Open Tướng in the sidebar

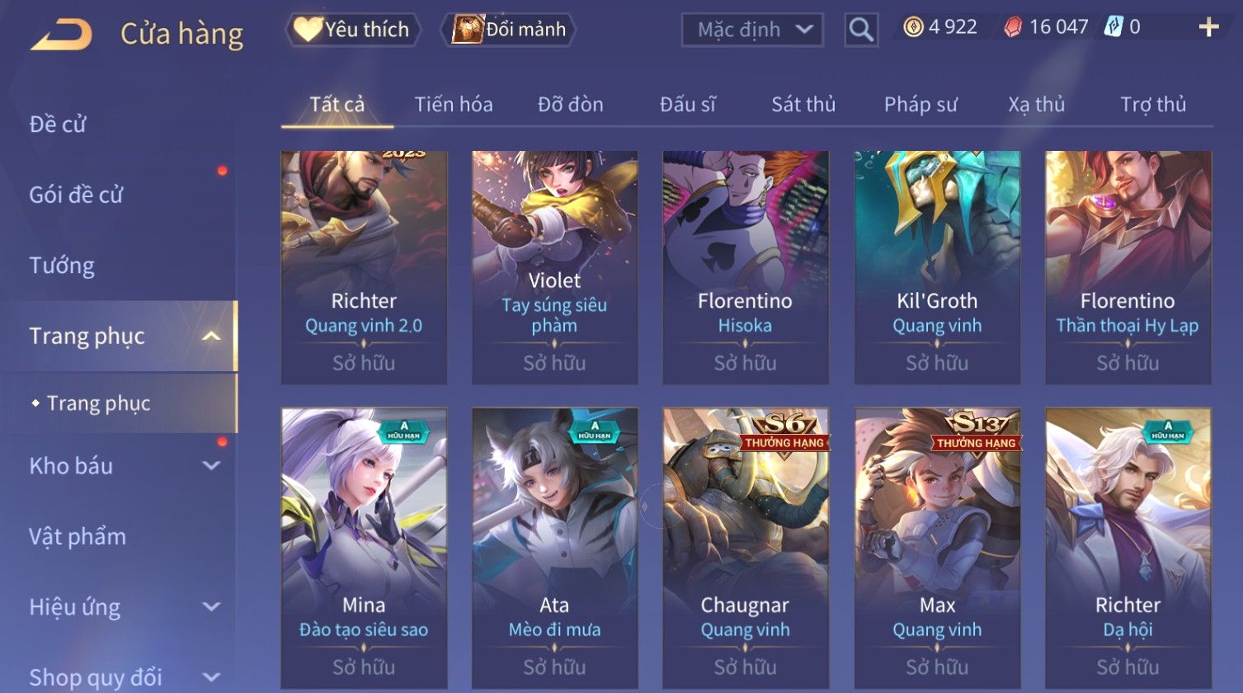click(62, 266)
